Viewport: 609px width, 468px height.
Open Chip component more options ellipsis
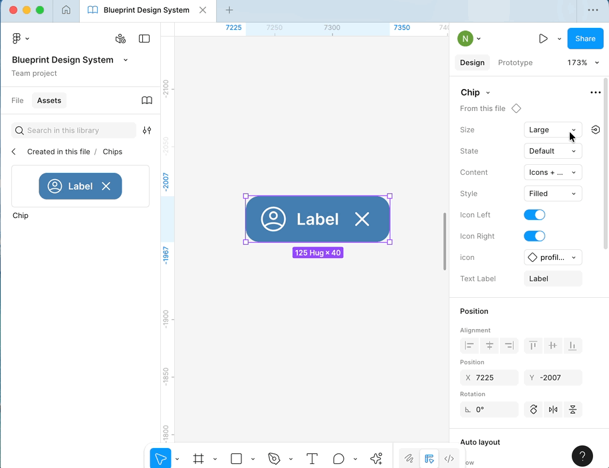tap(596, 92)
